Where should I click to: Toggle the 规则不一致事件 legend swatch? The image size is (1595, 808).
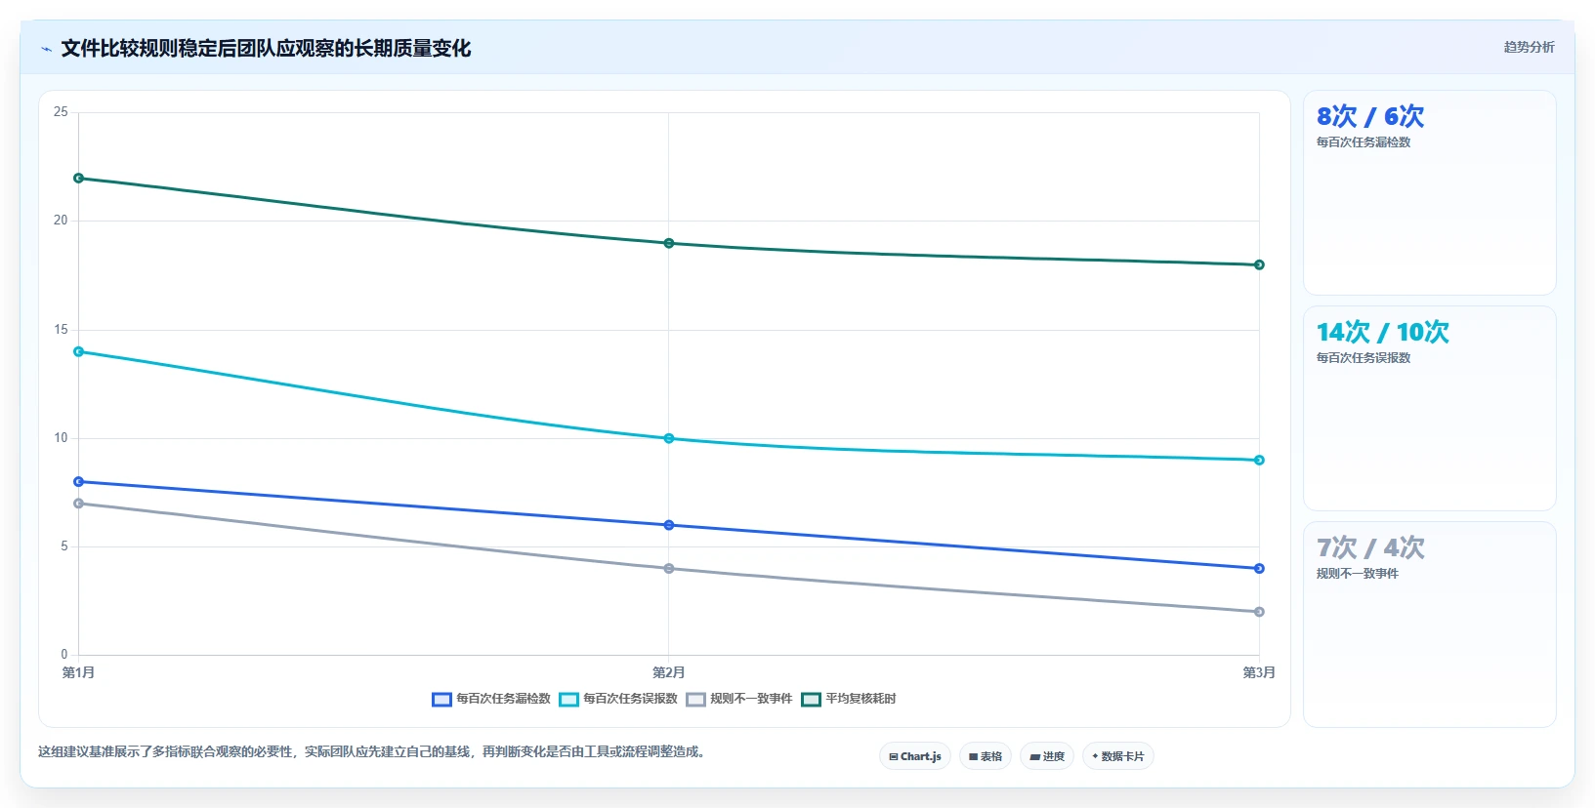pos(695,699)
